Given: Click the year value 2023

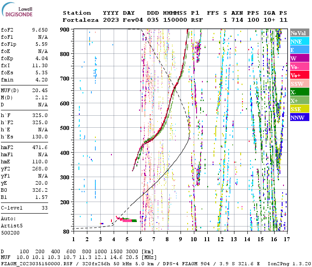Looking at the screenshot, I should [x=111, y=20].
